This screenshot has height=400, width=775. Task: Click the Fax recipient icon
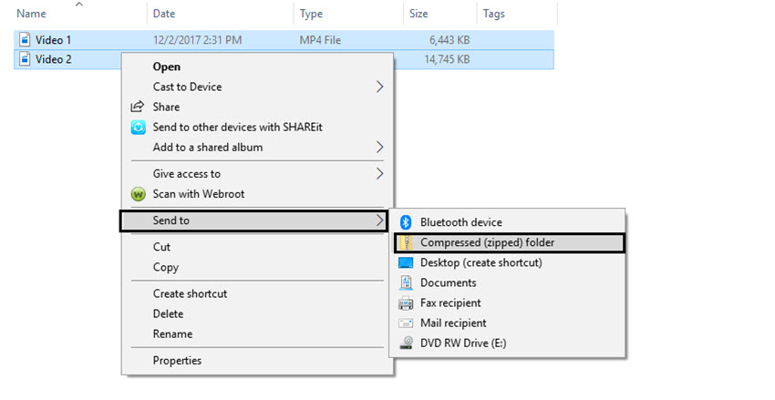coord(406,303)
